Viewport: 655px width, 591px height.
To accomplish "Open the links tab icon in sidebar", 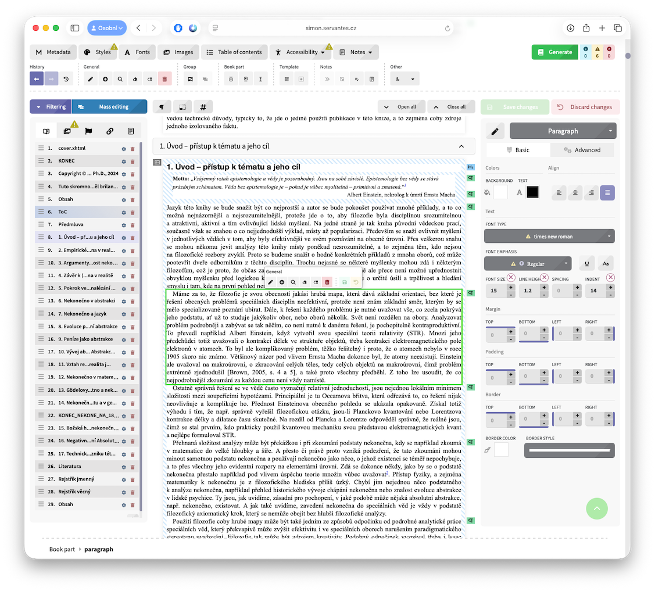I will point(110,131).
